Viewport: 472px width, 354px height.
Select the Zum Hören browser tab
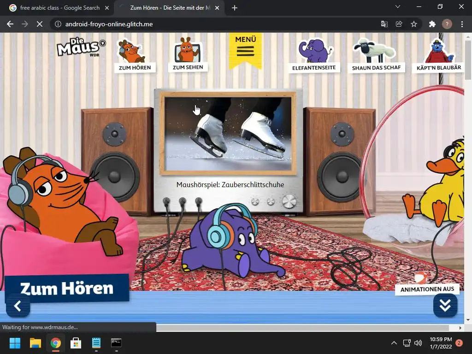(169, 8)
